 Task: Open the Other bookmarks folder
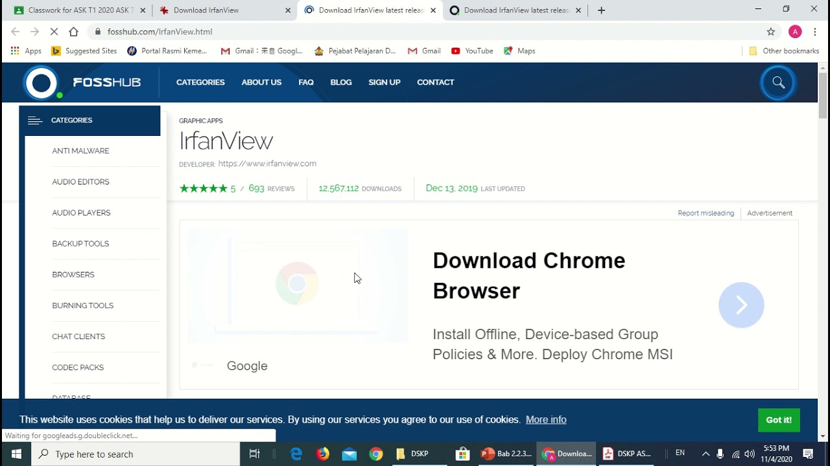coord(784,51)
